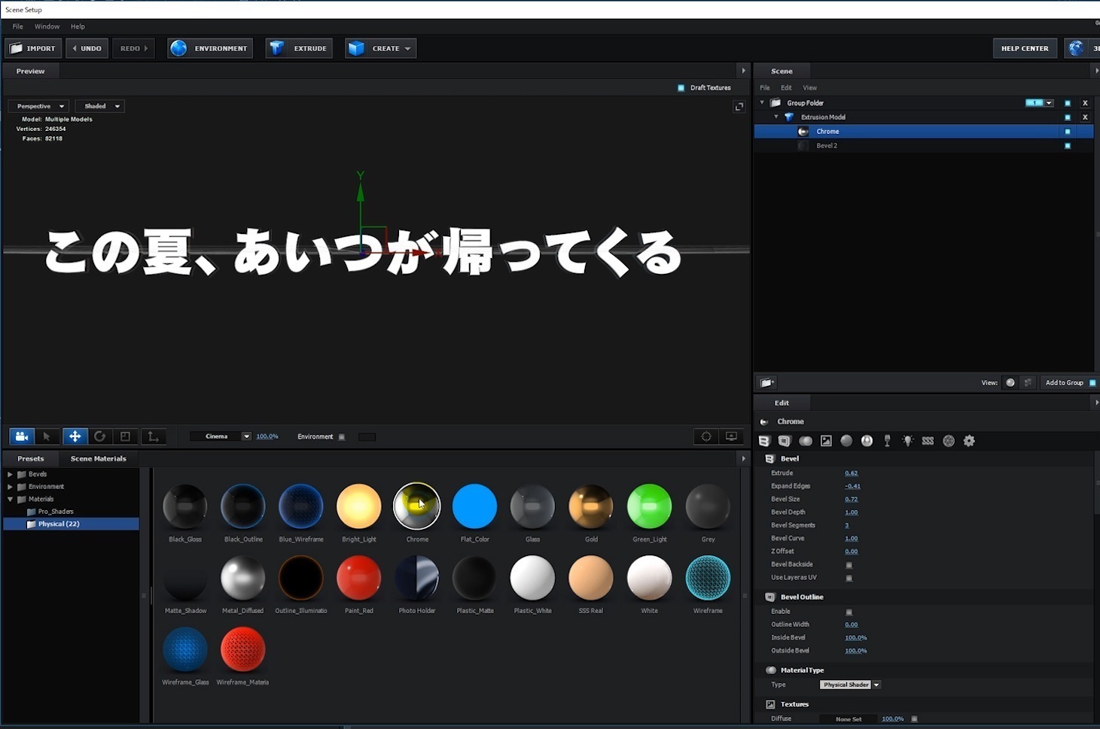This screenshot has width=1100, height=729.
Task: Click the Extrude button in the top toolbar
Action: [x=298, y=47]
